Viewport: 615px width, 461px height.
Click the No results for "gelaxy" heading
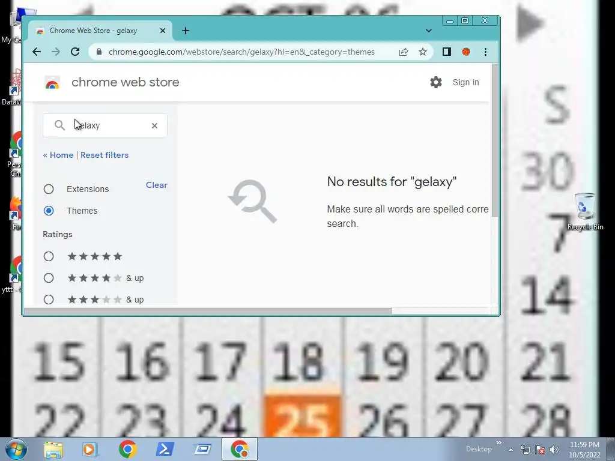coord(392,182)
